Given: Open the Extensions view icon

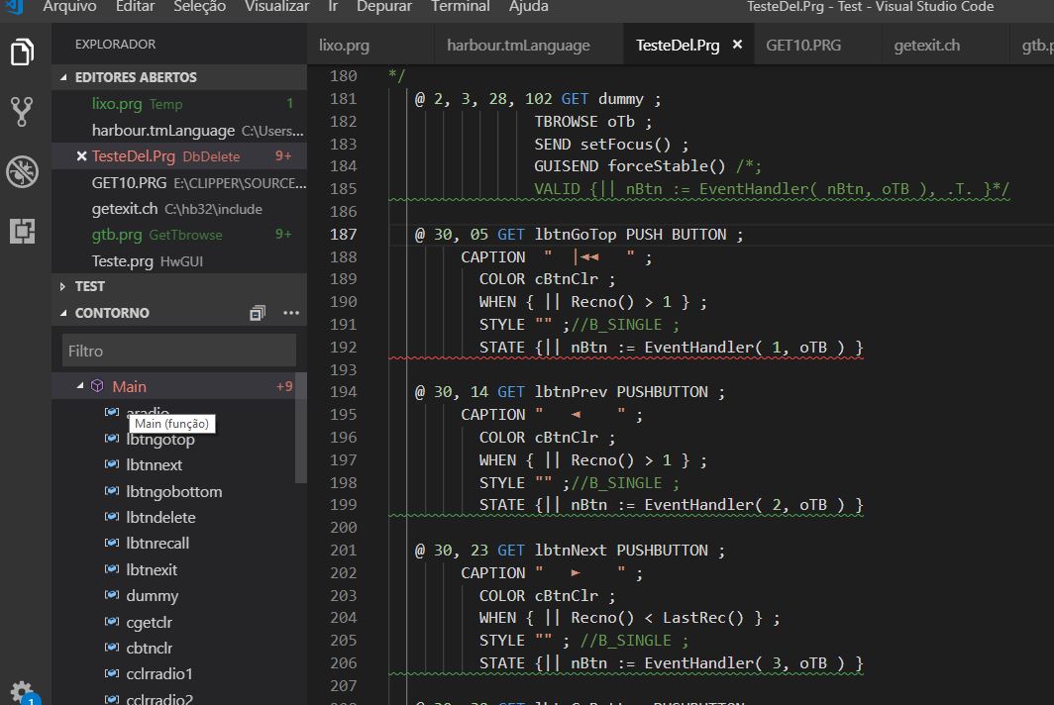Looking at the screenshot, I should coord(22,231).
